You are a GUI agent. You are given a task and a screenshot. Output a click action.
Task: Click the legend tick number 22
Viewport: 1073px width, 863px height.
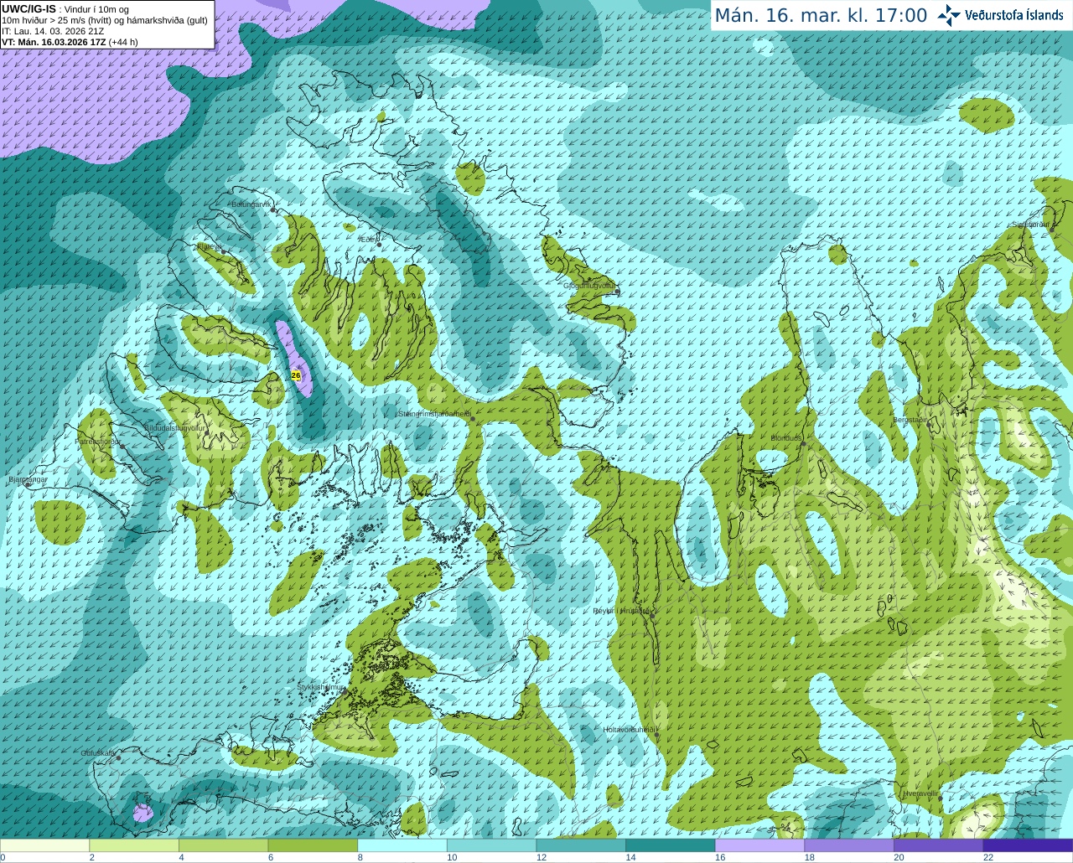pos(988,857)
